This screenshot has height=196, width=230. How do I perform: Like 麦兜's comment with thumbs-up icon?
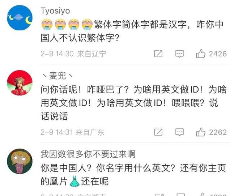pos(200,132)
